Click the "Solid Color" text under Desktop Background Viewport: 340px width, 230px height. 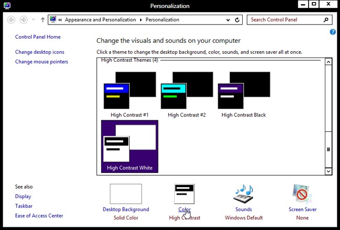(x=126, y=218)
